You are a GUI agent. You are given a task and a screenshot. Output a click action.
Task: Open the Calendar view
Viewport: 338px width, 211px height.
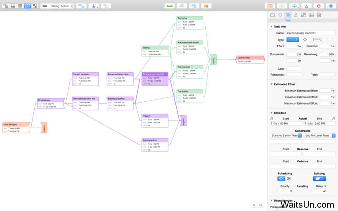pos(20,6)
